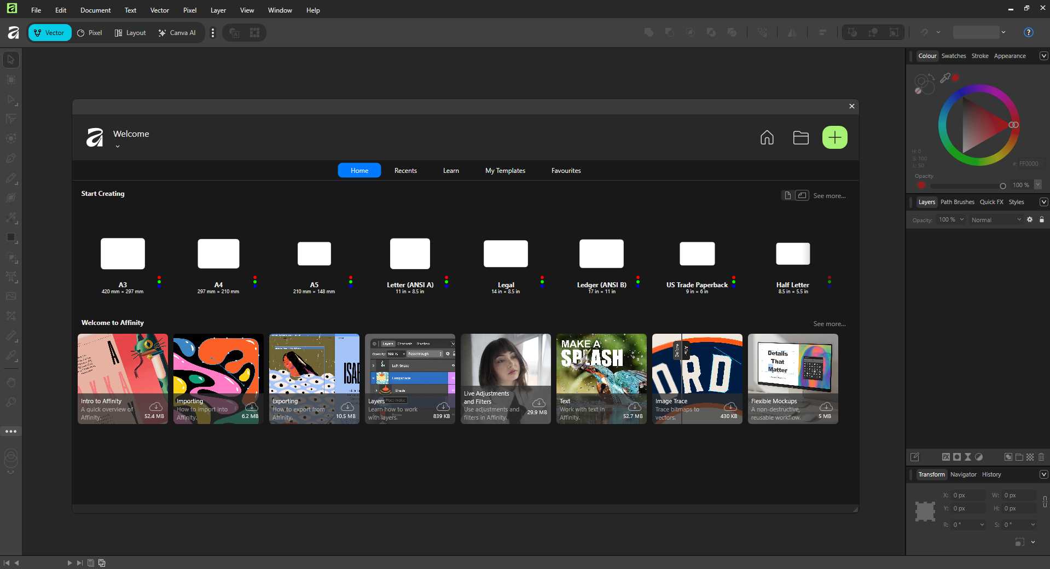Open the shear S value dropdown

click(x=1033, y=525)
